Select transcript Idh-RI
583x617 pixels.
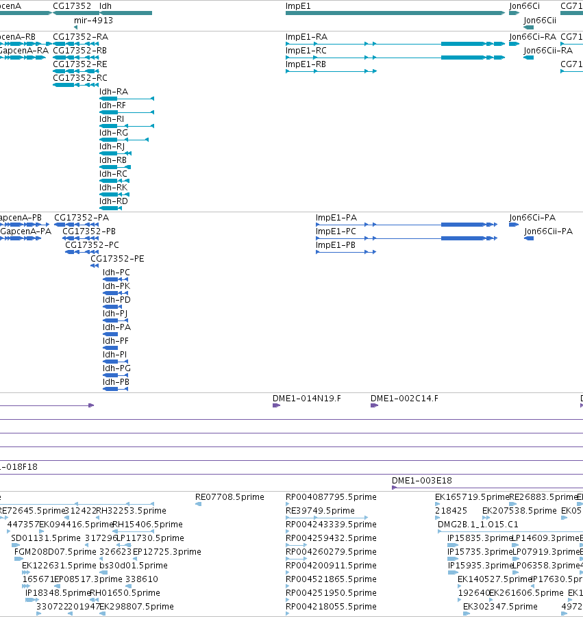[112, 119]
